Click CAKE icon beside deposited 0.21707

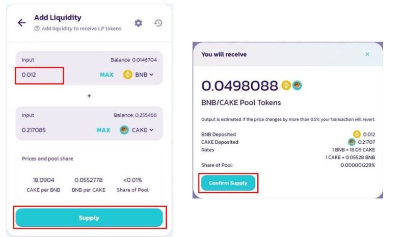[352, 142]
